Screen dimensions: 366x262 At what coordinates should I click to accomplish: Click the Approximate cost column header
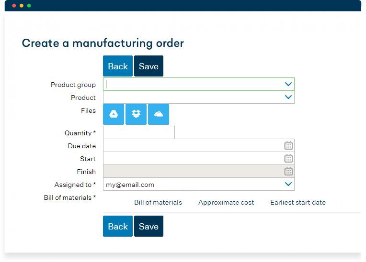click(226, 202)
